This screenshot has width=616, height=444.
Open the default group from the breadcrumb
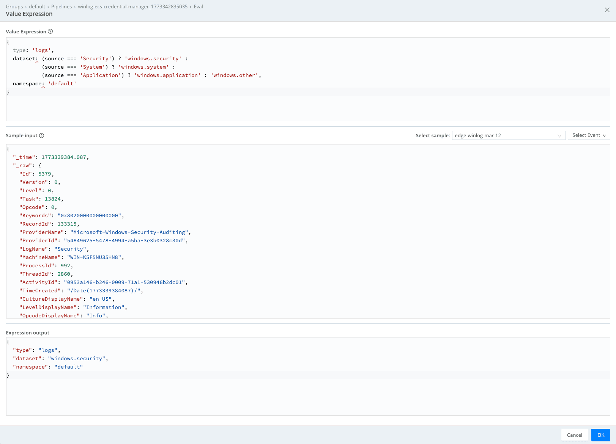point(37,6)
